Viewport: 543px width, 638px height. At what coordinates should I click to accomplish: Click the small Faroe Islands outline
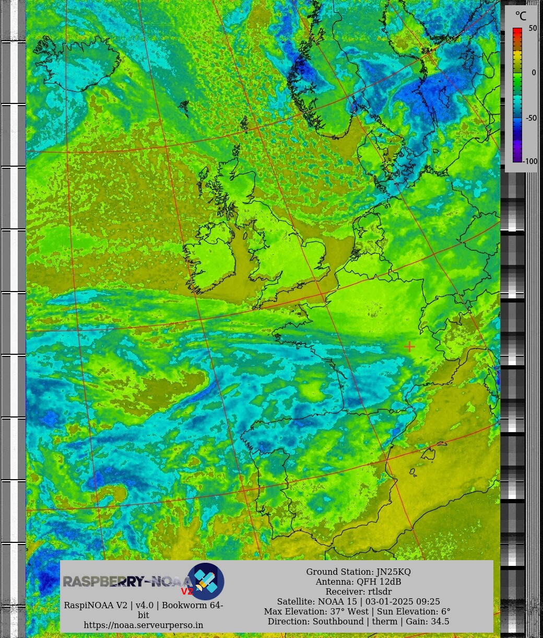[184, 108]
